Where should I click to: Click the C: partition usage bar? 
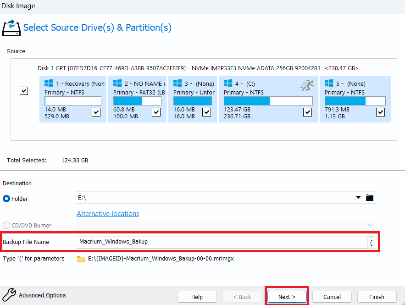pyautogui.click(x=268, y=101)
